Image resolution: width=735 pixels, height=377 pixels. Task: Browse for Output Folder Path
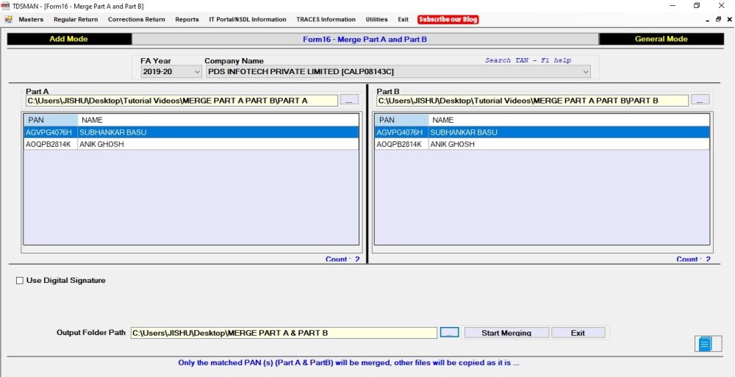tap(449, 332)
